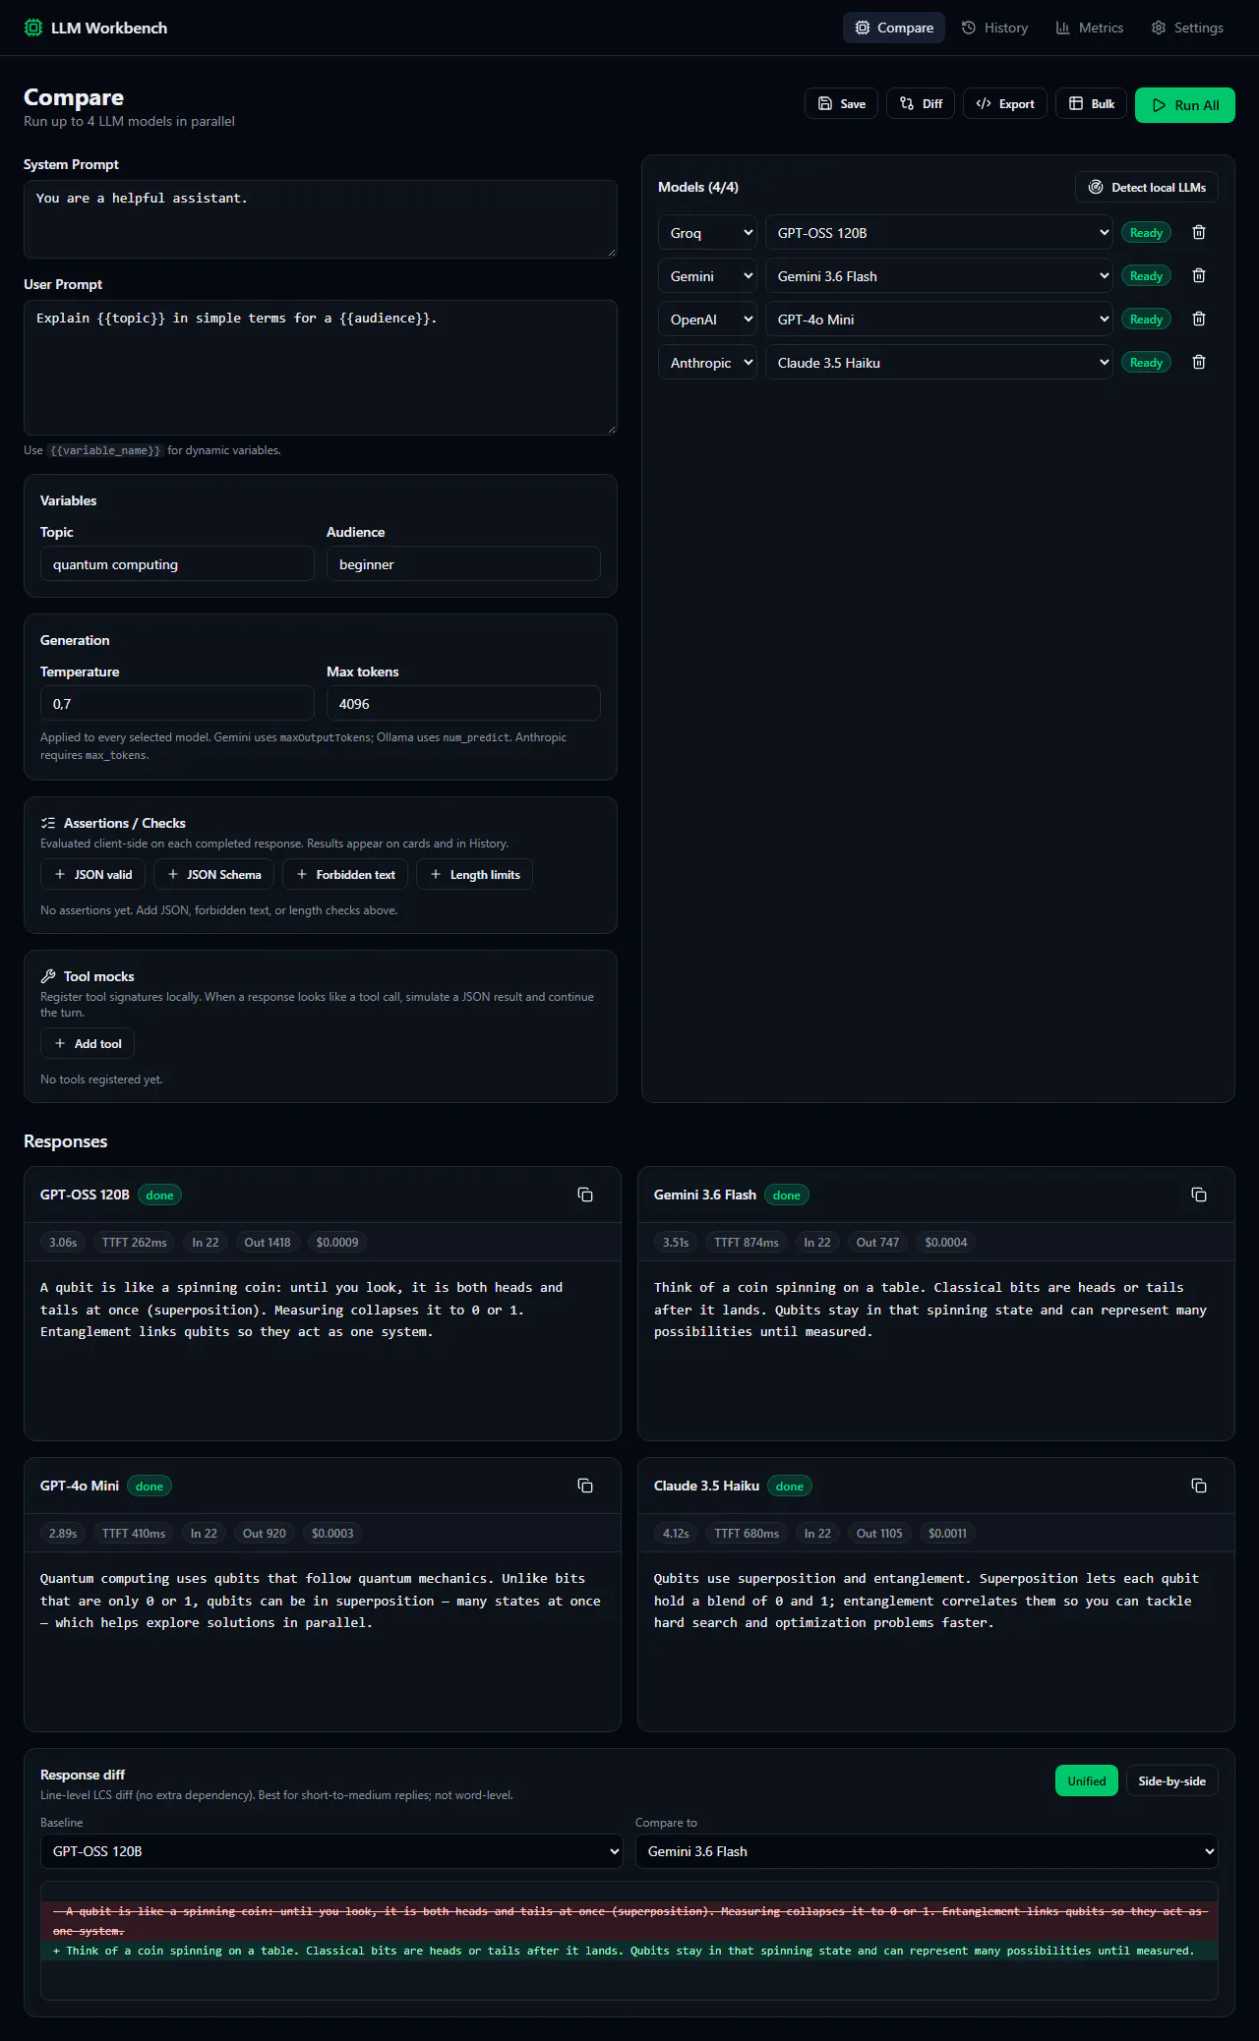
Task: Click the '4.12s' duration chip
Action: point(676,1534)
